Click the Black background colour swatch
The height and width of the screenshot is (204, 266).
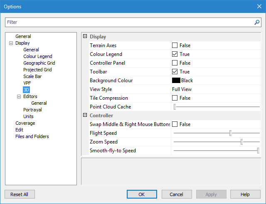click(x=176, y=81)
